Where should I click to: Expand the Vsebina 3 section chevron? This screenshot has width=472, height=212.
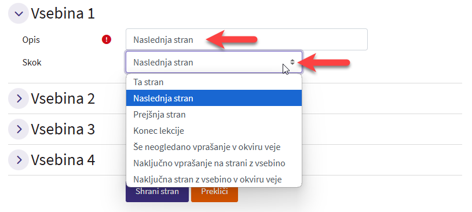[19, 129]
